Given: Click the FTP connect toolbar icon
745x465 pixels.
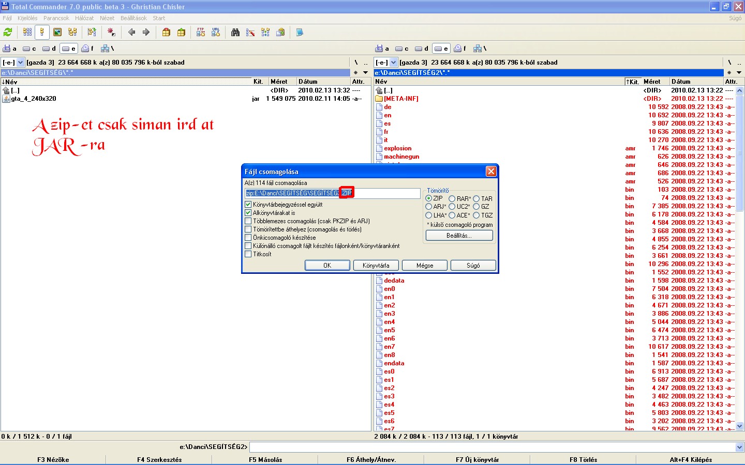Looking at the screenshot, I should [x=201, y=32].
